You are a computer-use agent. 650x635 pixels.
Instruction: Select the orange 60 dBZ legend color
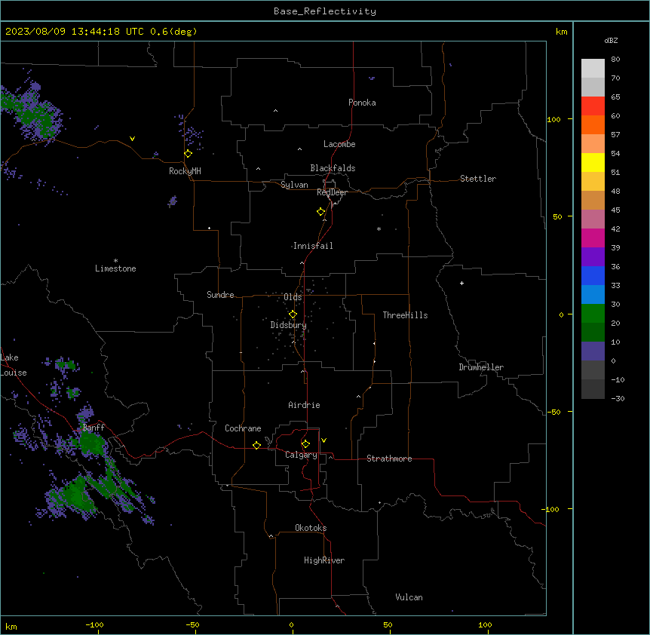click(x=593, y=124)
